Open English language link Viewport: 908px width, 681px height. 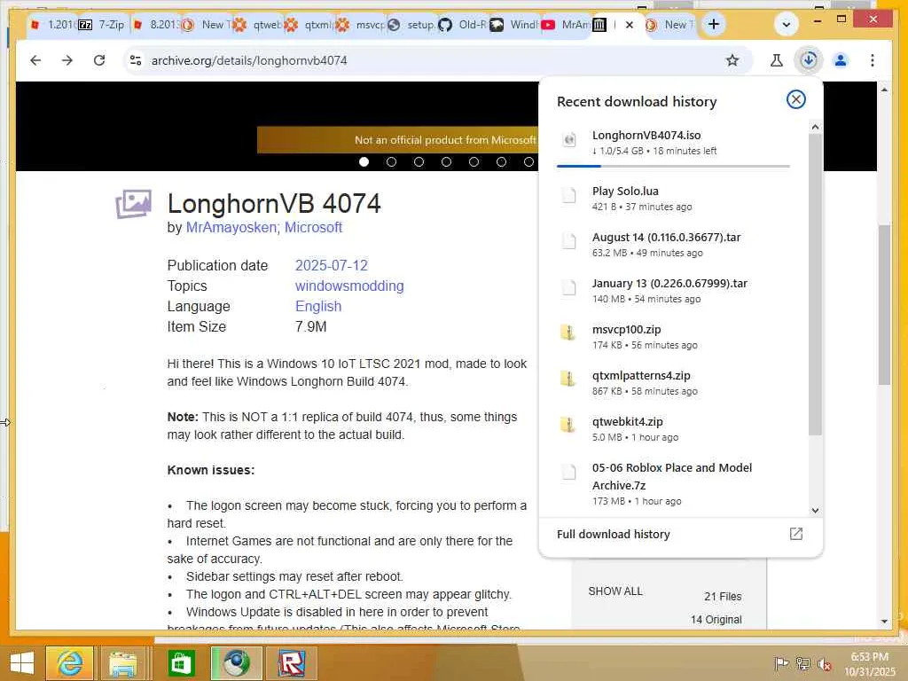318,306
